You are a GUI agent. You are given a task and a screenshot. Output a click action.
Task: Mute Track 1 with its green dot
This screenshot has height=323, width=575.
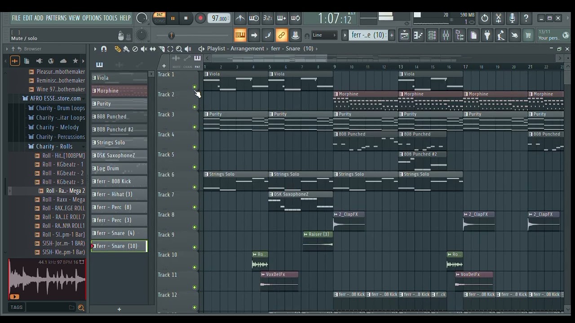[195, 87]
